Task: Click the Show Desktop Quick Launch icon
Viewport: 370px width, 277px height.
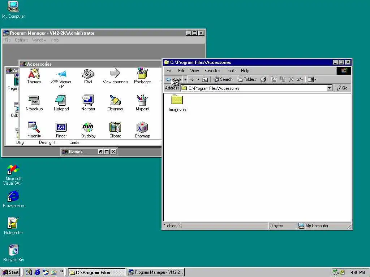Action: click(29, 272)
